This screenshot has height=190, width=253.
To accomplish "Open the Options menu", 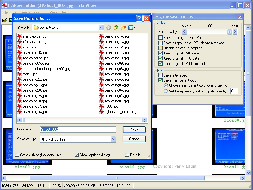I will (x=40, y=12).
